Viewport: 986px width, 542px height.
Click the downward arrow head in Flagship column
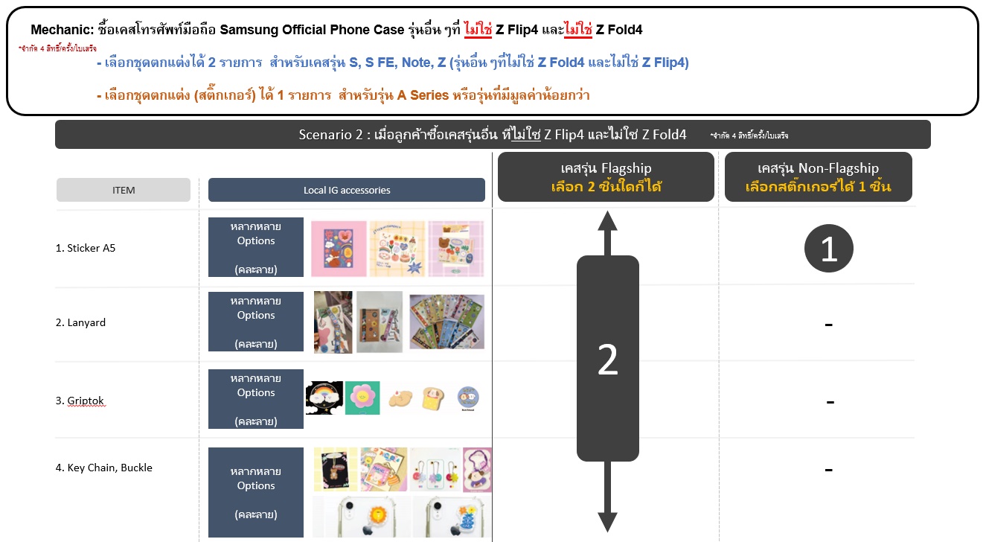[x=608, y=523]
